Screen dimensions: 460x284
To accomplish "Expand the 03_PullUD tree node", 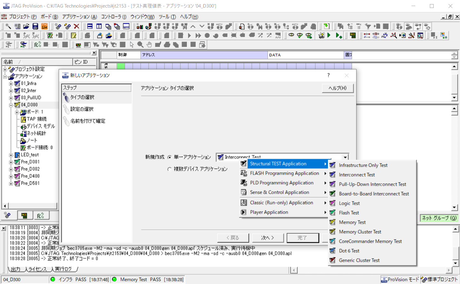I will pos(11,98).
